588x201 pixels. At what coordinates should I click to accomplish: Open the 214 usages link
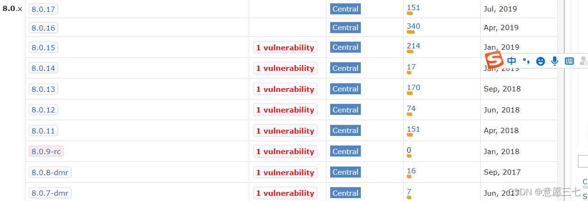tap(413, 46)
